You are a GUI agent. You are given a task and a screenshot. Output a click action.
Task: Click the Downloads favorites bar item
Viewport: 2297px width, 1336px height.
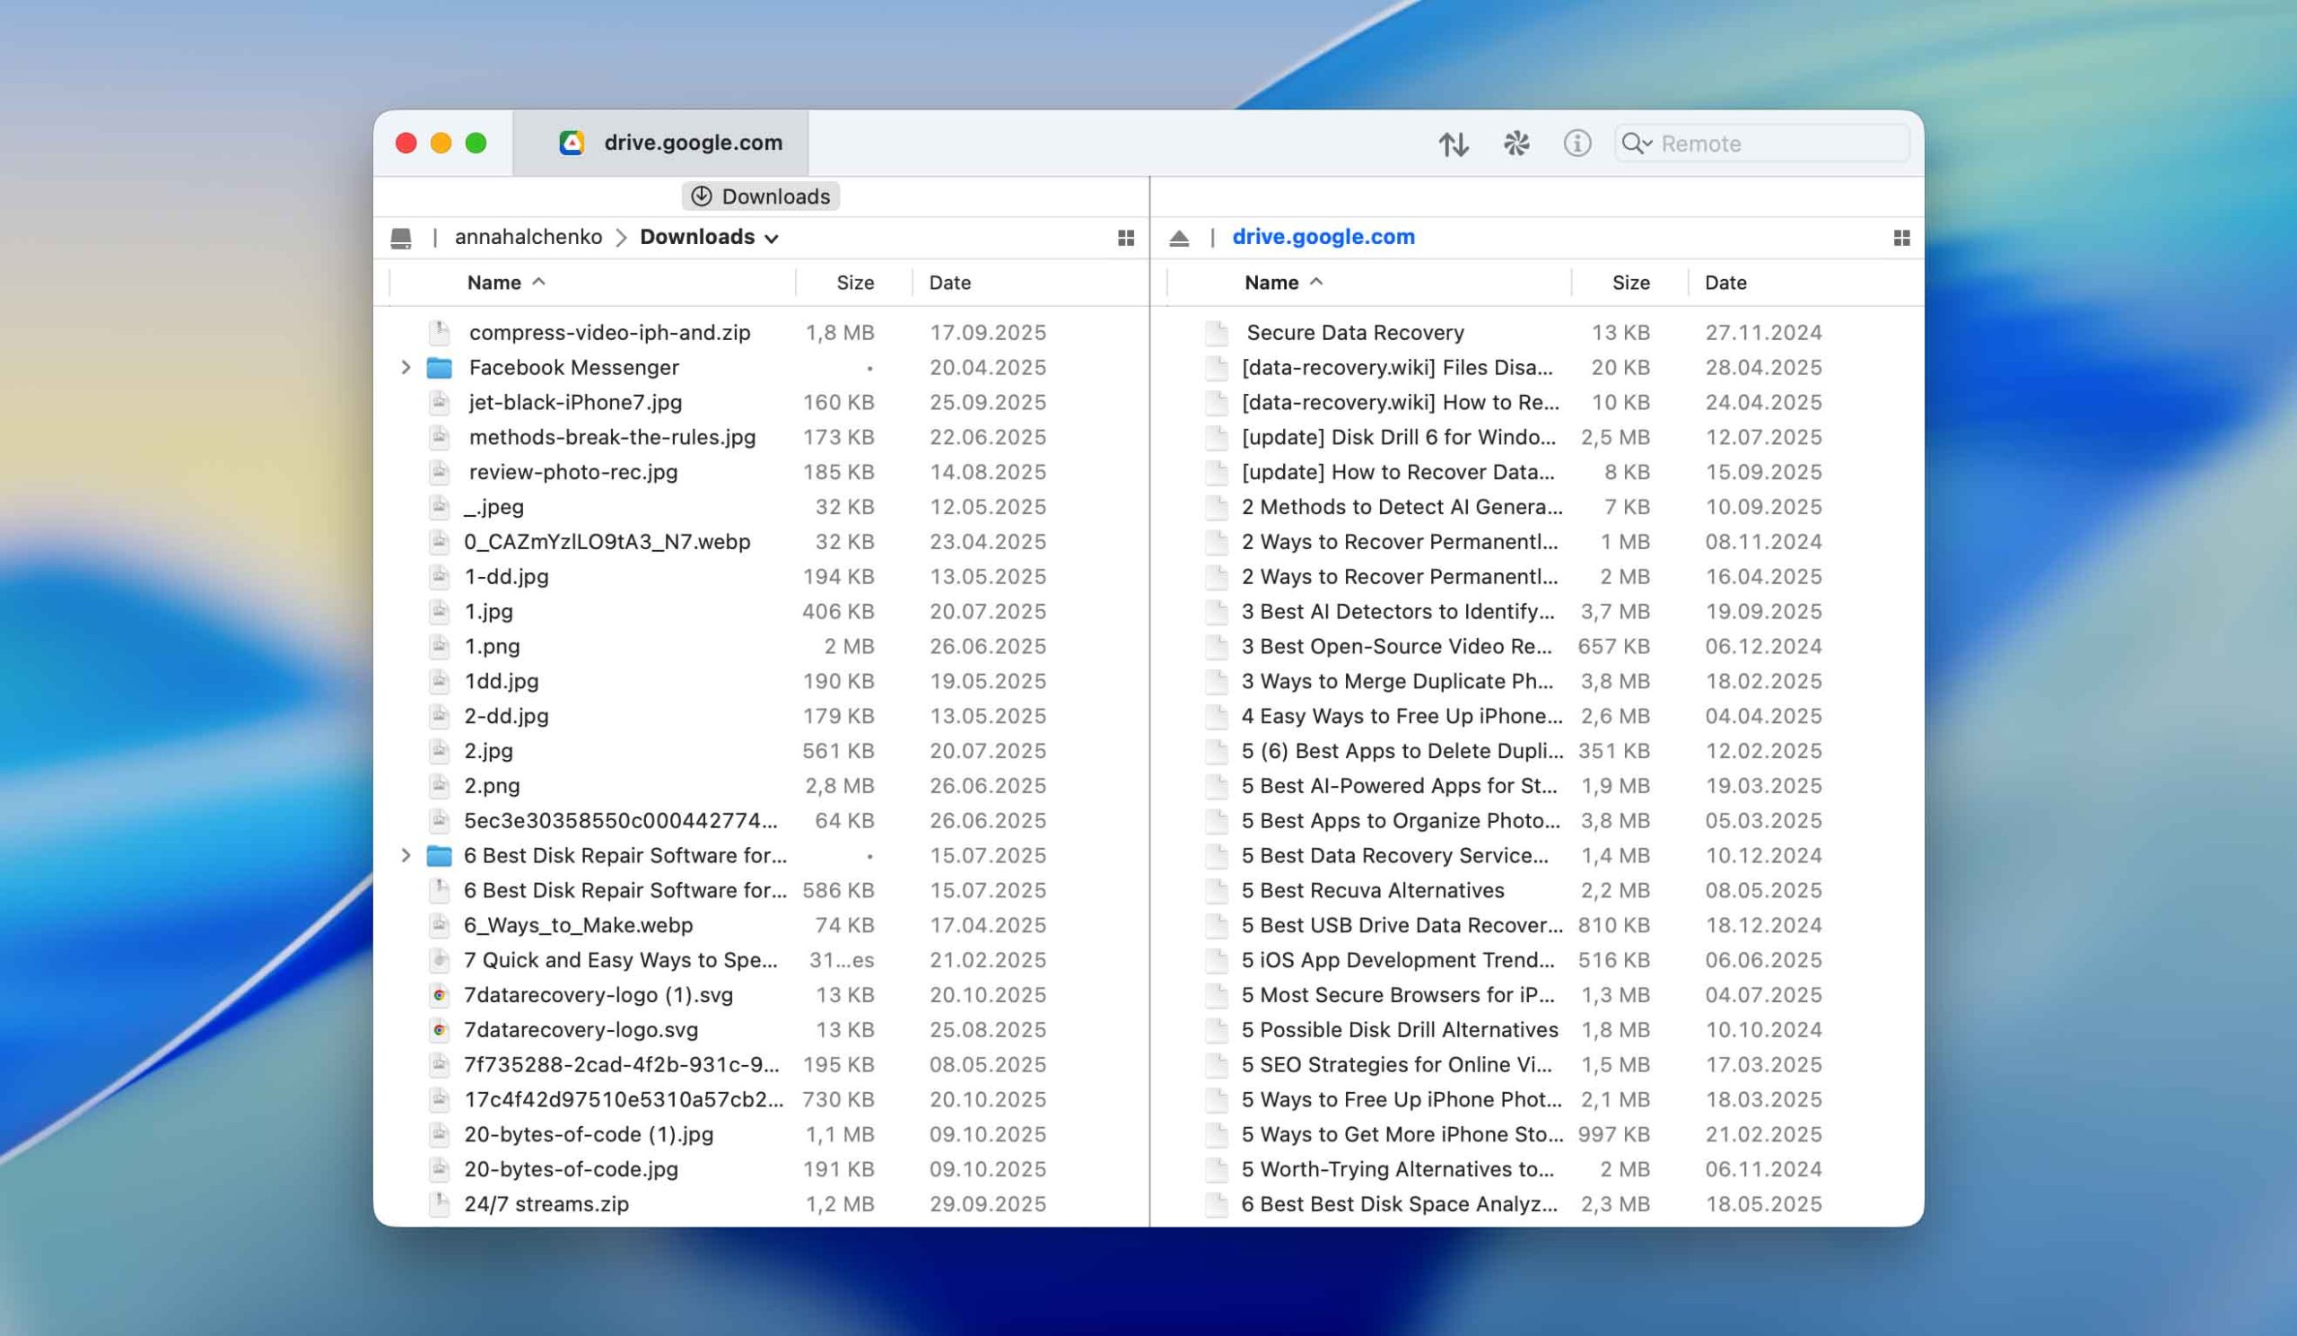pos(760,196)
